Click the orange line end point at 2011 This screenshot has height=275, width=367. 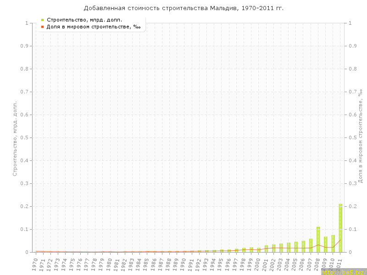coord(340,240)
